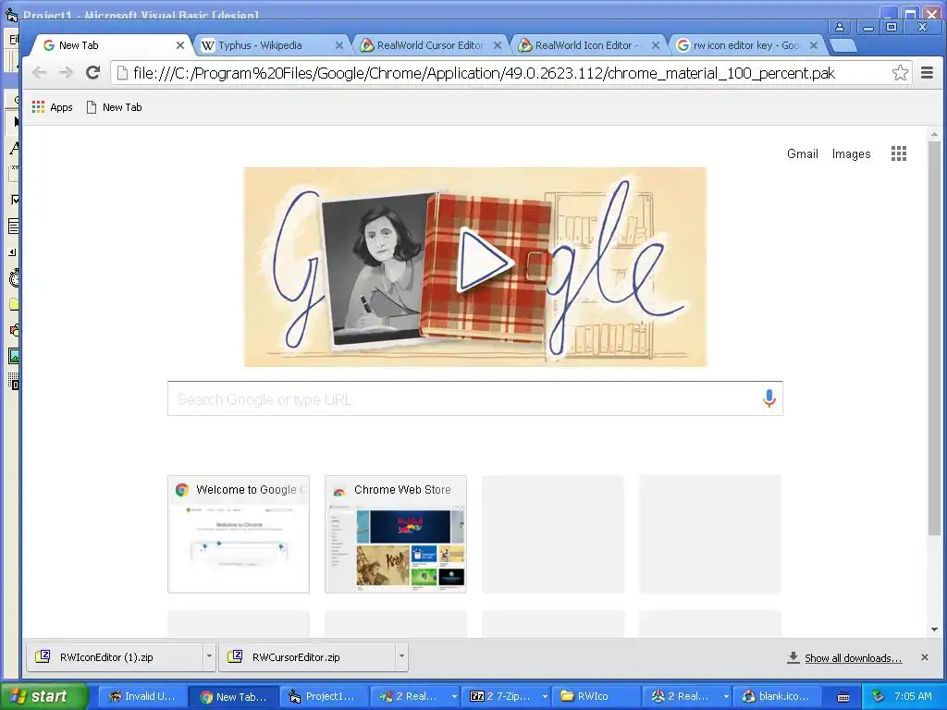Open the Google apps grid launcher
This screenshot has width=947, height=710.
[899, 154]
